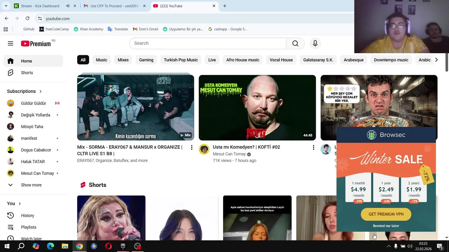Open Windows Start menu
Viewport: 449px width, 252px height.
tap(6, 246)
